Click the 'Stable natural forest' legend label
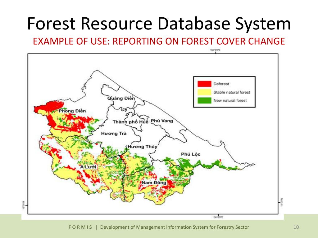Viewport: 318px width, 238px height. pos(232,92)
